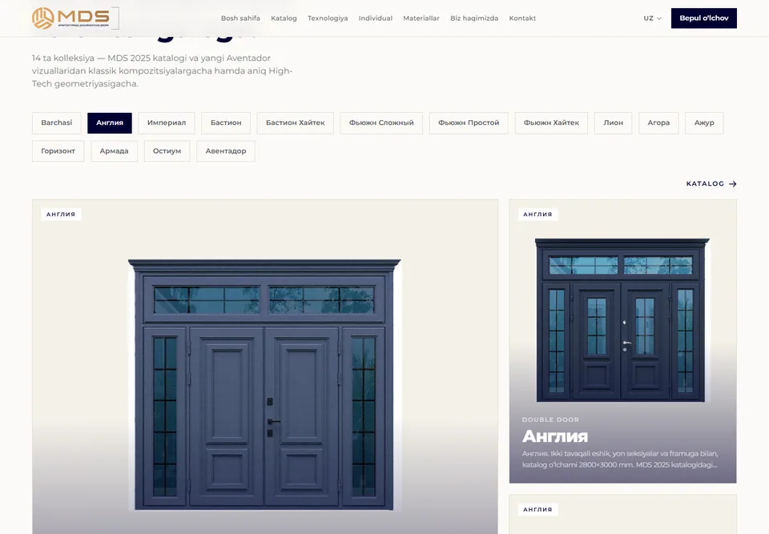Go to Katalog in the top navigation
The height and width of the screenshot is (534, 769).
284,18
